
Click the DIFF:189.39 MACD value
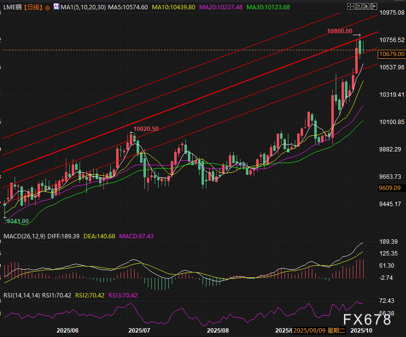[62, 236]
